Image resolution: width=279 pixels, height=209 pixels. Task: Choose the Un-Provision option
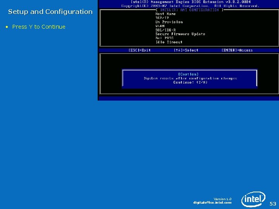coord(169,22)
